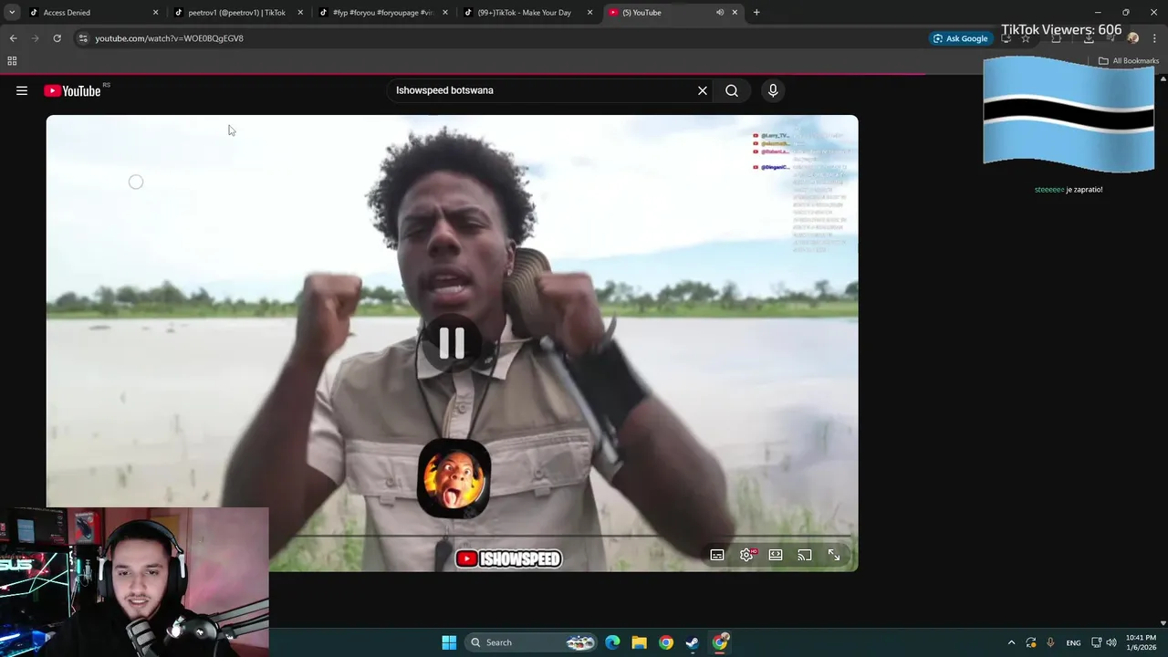Show hidden system tray icons chevron

tap(1011, 642)
